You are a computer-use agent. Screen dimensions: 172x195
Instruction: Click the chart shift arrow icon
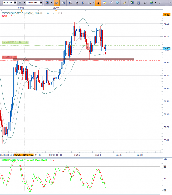click(151, 2)
